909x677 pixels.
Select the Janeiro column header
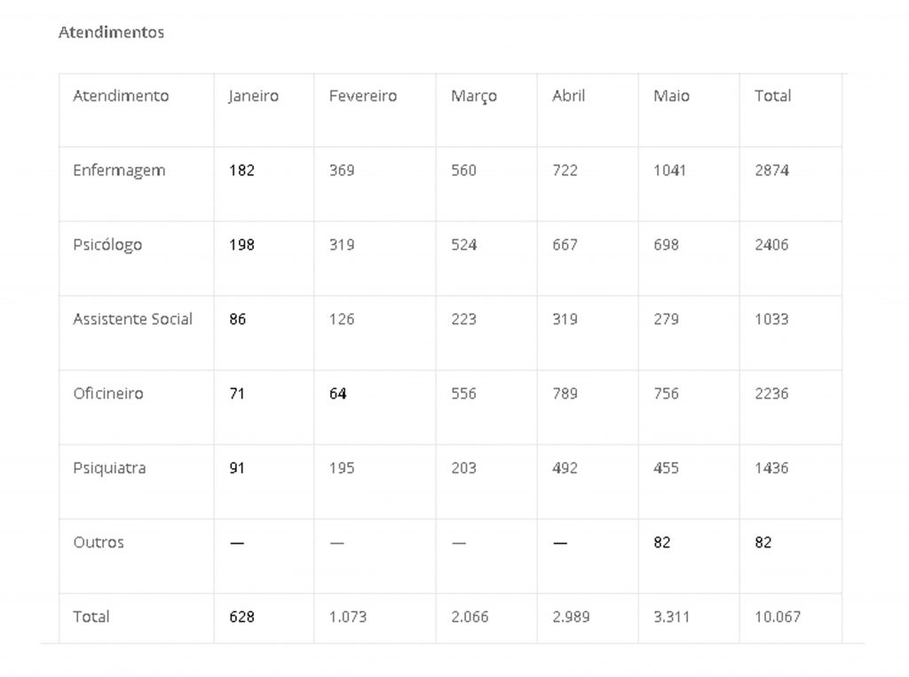point(253,96)
